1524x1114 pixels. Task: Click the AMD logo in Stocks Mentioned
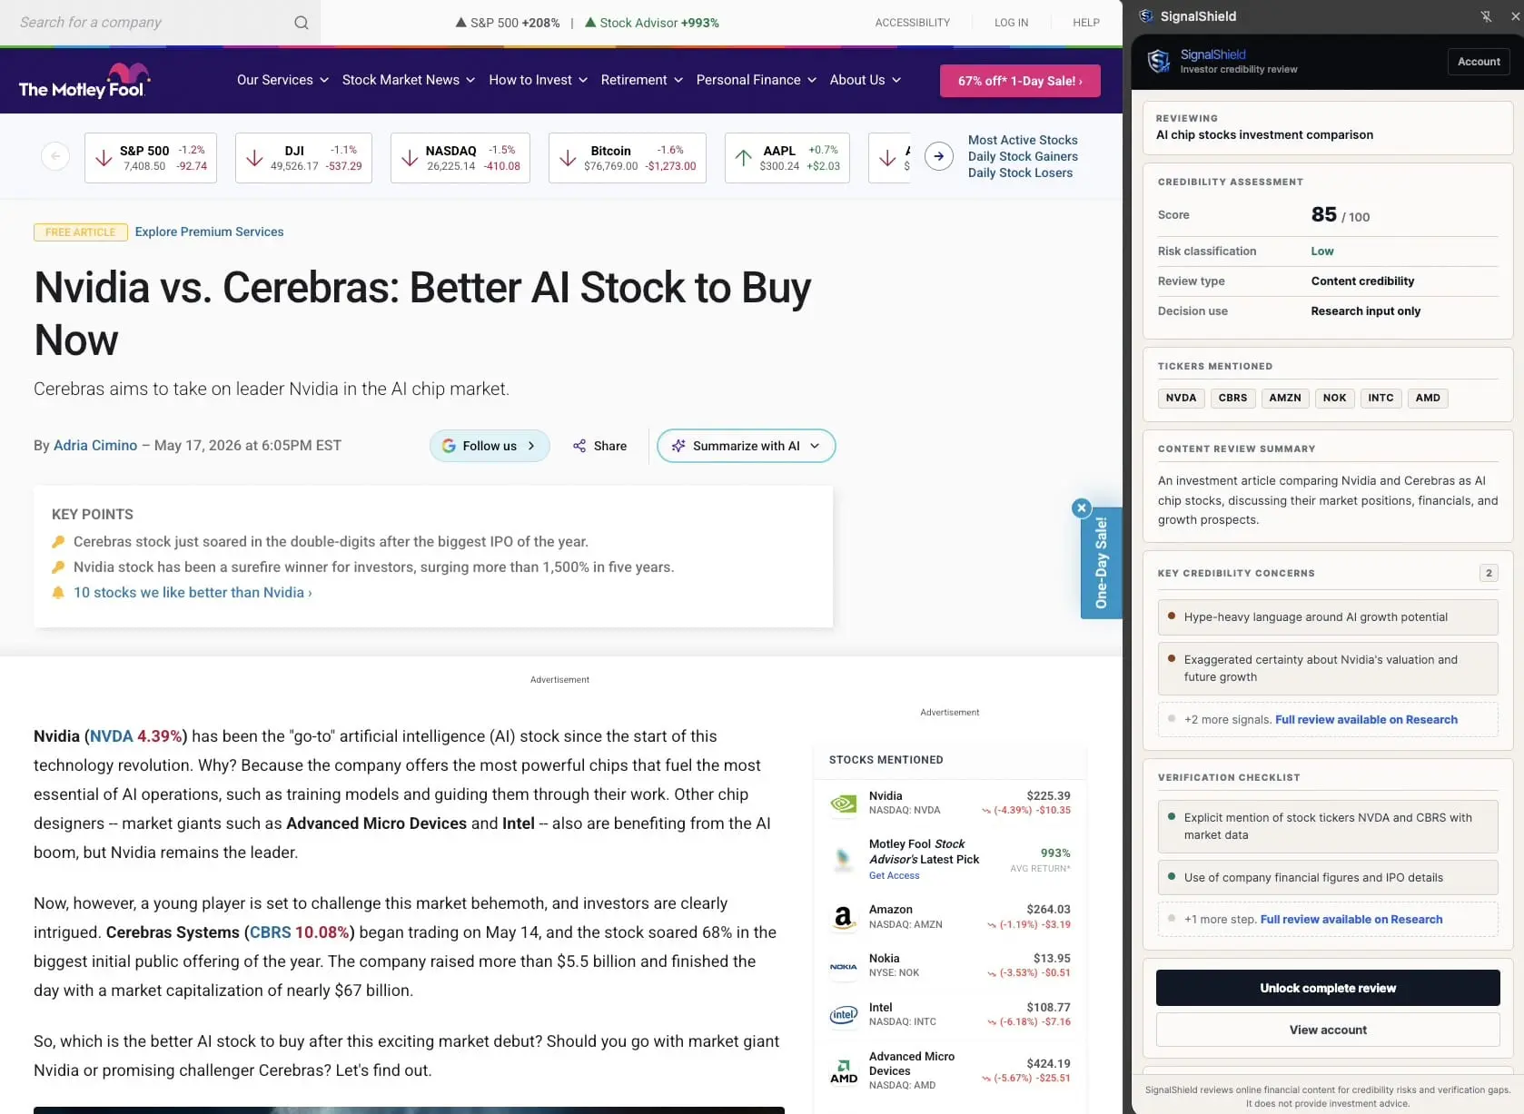[844, 1071]
